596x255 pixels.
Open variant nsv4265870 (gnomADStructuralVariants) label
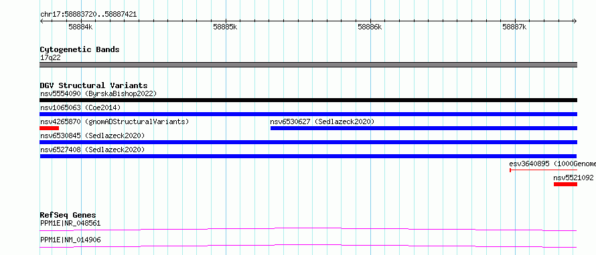point(115,121)
